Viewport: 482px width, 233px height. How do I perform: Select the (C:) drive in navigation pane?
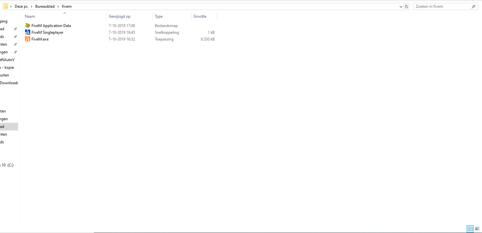point(7,165)
